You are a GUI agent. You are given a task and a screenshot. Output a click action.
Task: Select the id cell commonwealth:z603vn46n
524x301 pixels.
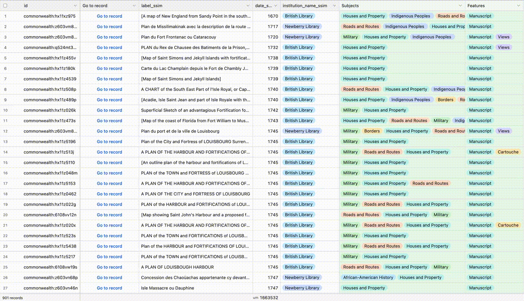click(50, 288)
